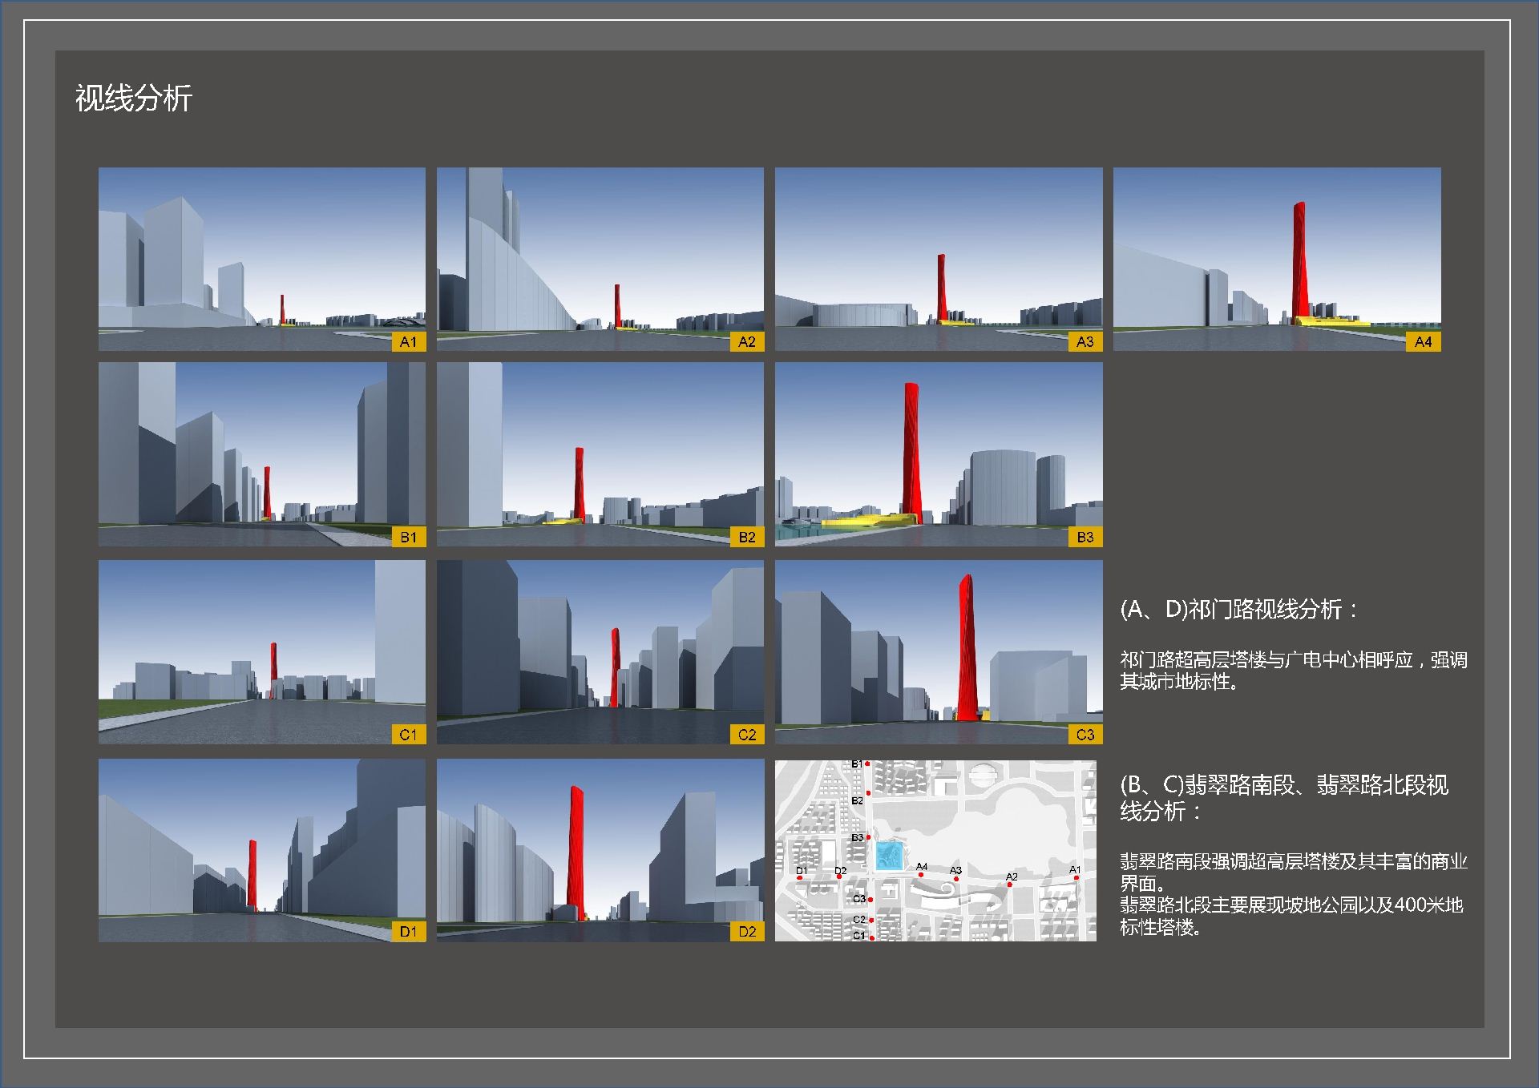1539x1088 pixels.
Task: Click the D1 red dot on map
Action: point(800,877)
